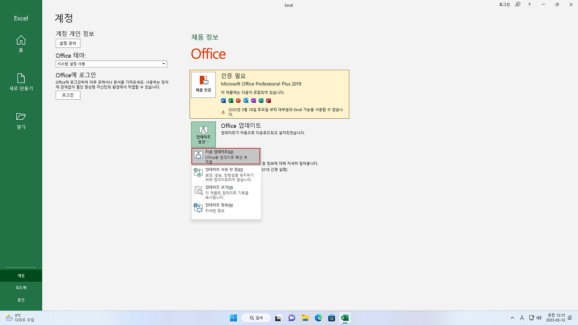
Task: Open the clock and date in taskbar
Action: (556, 318)
